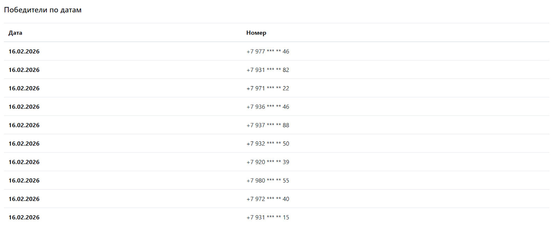Screen dimensions: 554x230
Task: Click the "Победители по датам" heading
Action: (x=43, y=10)
